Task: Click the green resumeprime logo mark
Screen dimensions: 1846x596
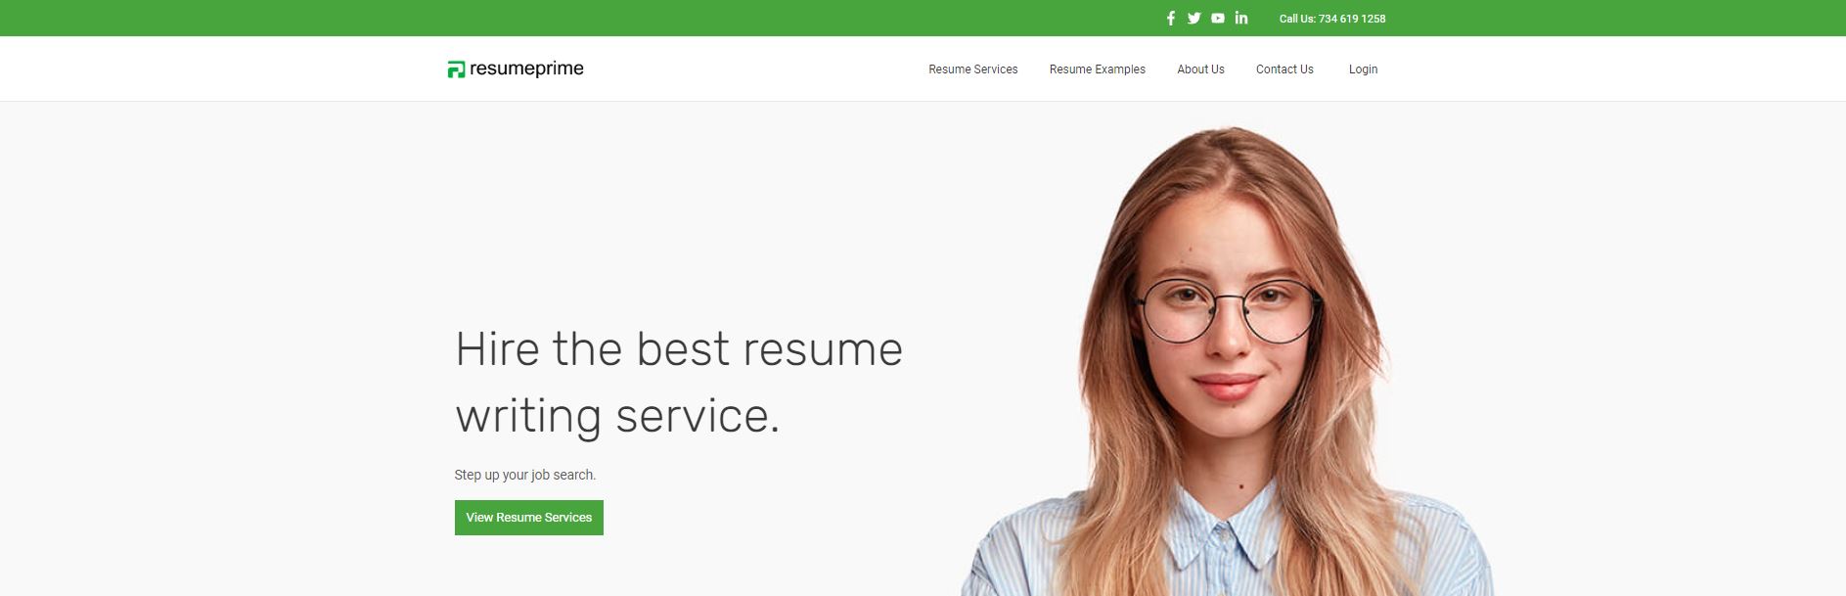Action: 456,69
